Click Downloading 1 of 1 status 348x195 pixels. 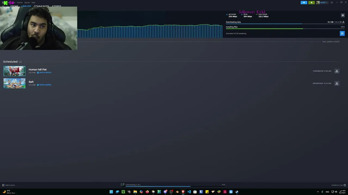(133, 185)
